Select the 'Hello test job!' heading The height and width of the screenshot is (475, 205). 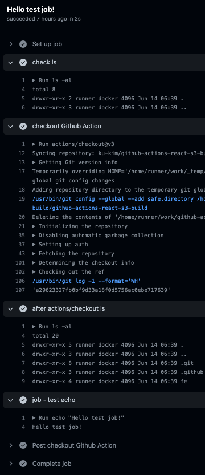[31, 10]
